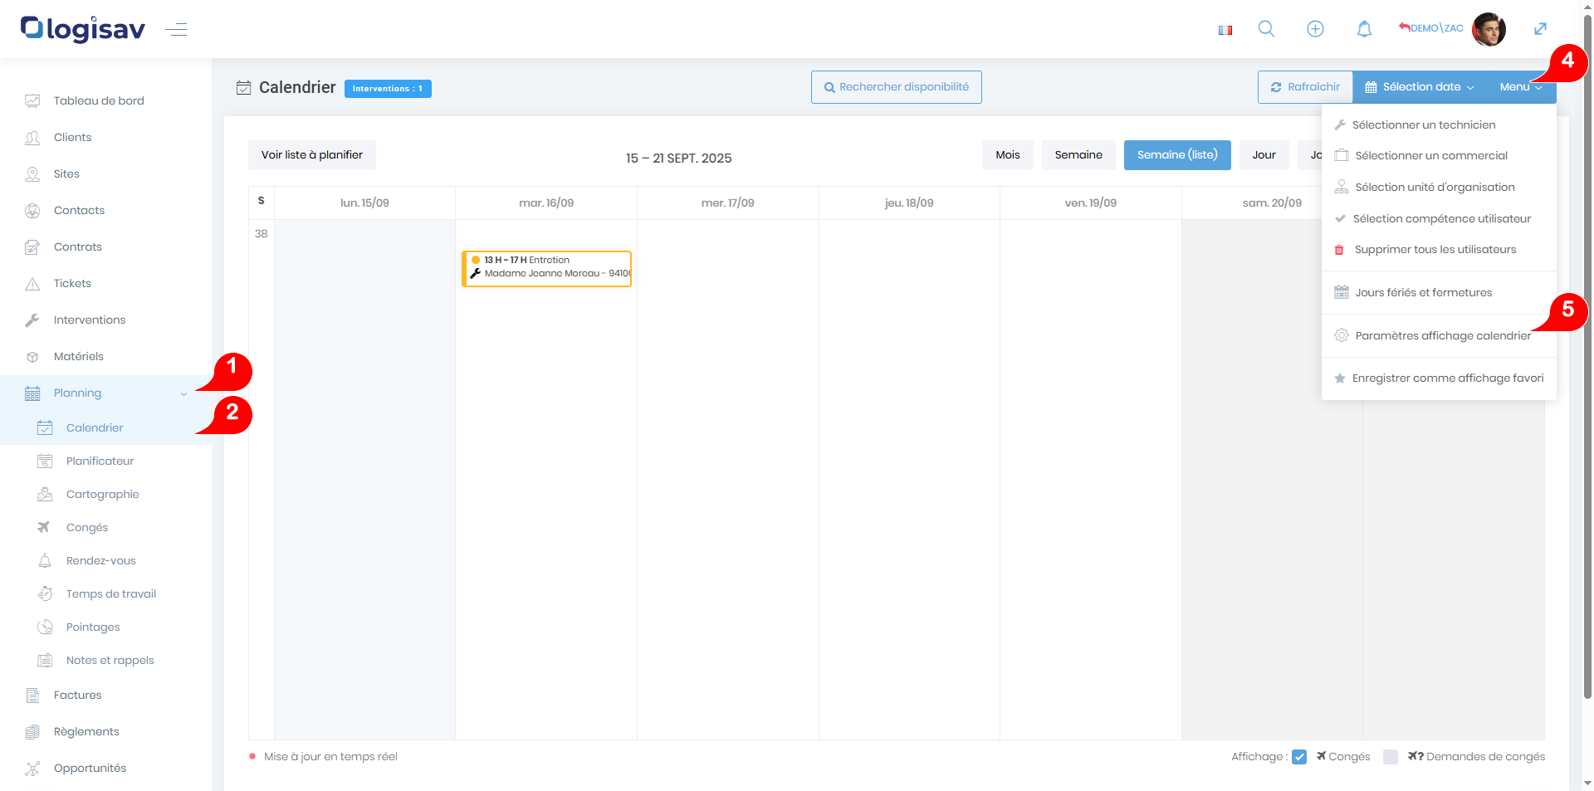Image resolution: width=1594 pixels, height=791 pixels.
Task: Close the Menu dropdown button
Action: click(x=1519, y=87)
